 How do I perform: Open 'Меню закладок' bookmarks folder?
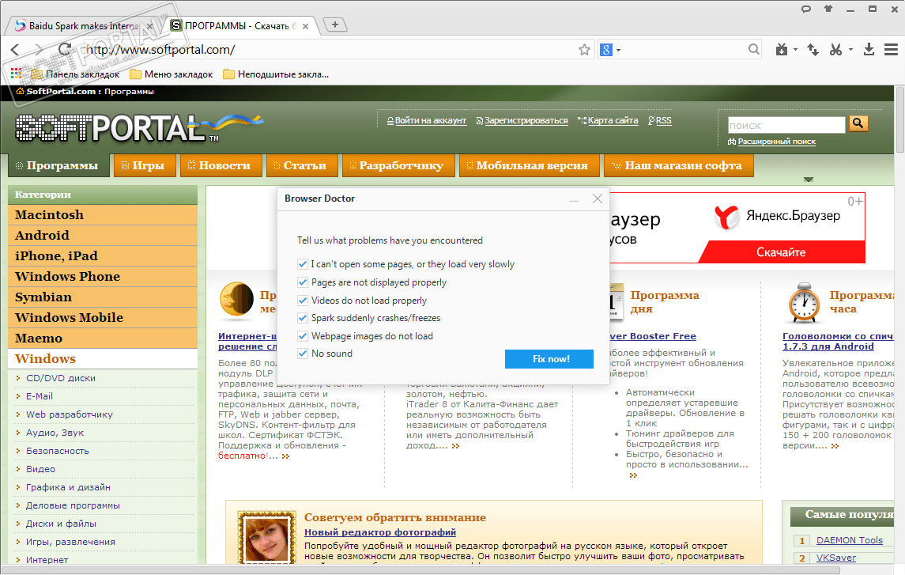[172, 74]
